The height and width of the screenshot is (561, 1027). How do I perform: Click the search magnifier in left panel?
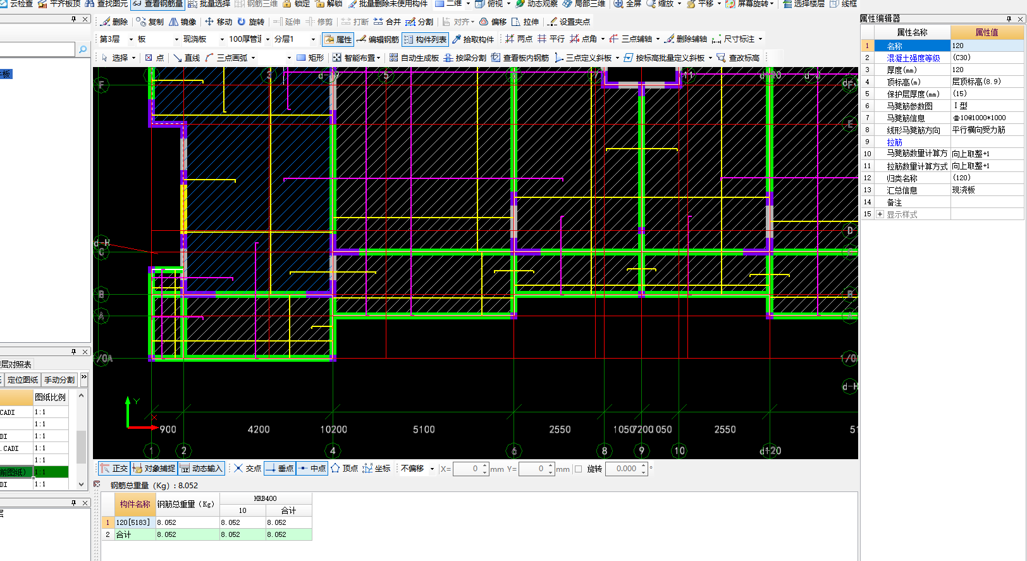tap(83, 49)
